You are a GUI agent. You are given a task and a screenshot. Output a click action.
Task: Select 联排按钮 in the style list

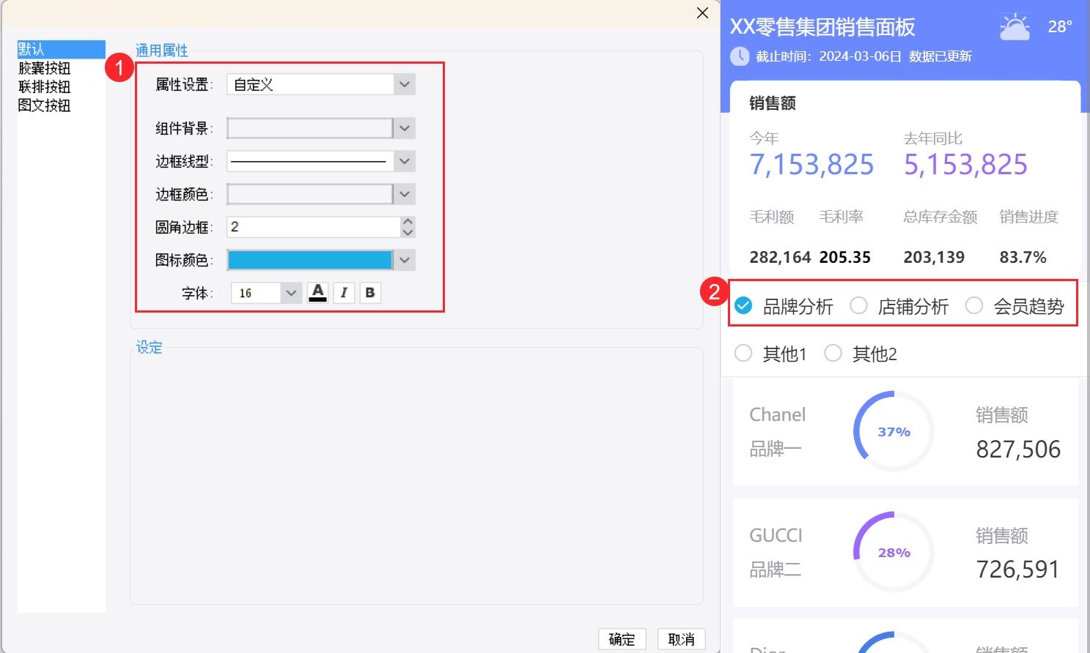point(45,86)
